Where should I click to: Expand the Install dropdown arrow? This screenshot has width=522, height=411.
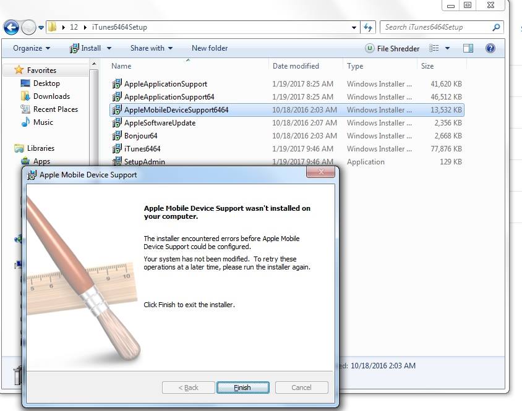pyautogui.click(x=109, y=49)
